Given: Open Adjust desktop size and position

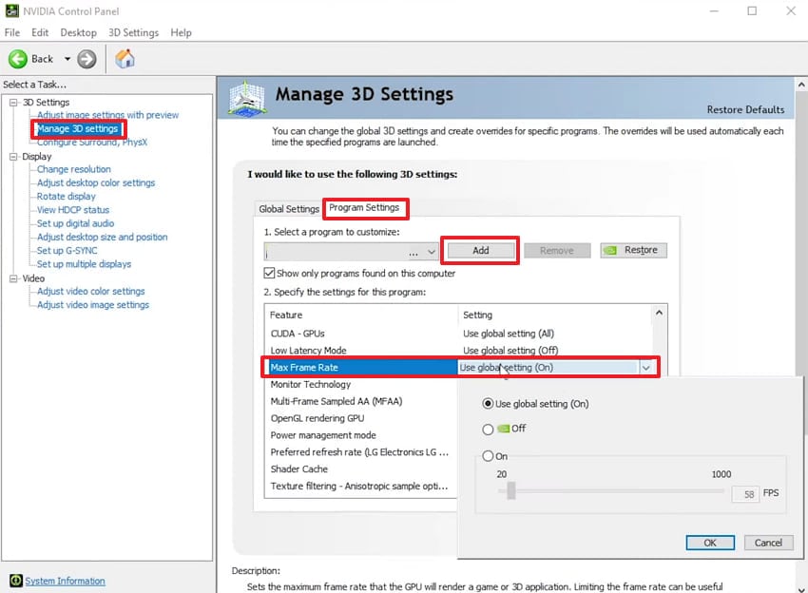Looking at the screenshot, I should pyautogui.click(x=102, y=237).
